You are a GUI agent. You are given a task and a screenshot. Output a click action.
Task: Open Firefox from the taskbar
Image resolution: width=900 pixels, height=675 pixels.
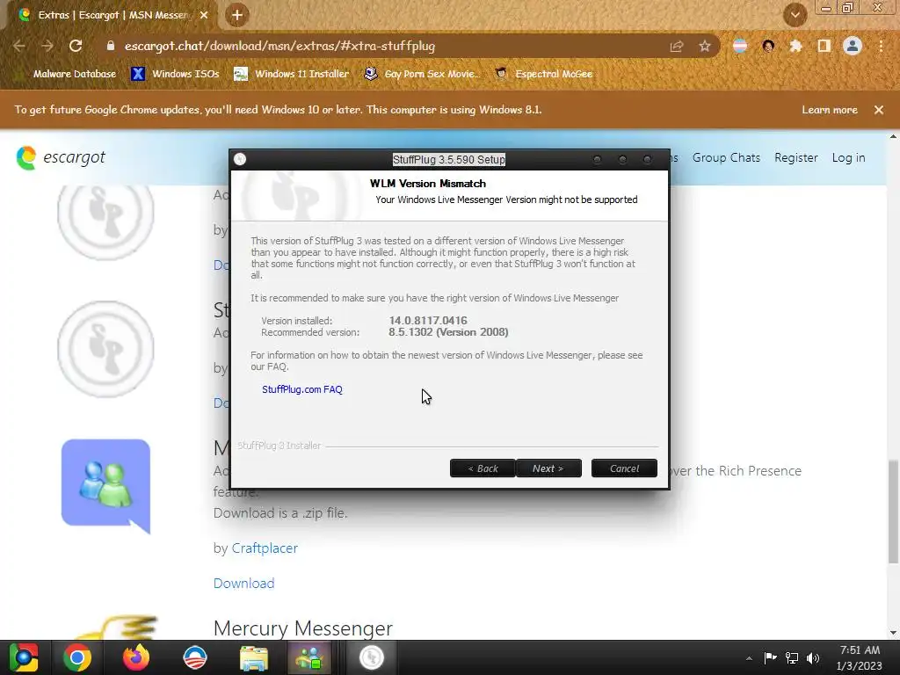tap(136, 657)
